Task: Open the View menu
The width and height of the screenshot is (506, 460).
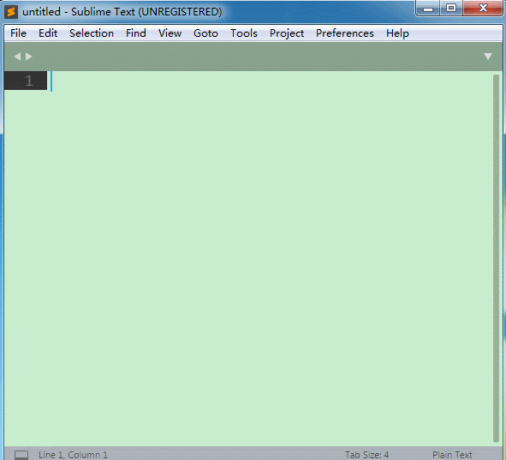Action: point(170,33)
